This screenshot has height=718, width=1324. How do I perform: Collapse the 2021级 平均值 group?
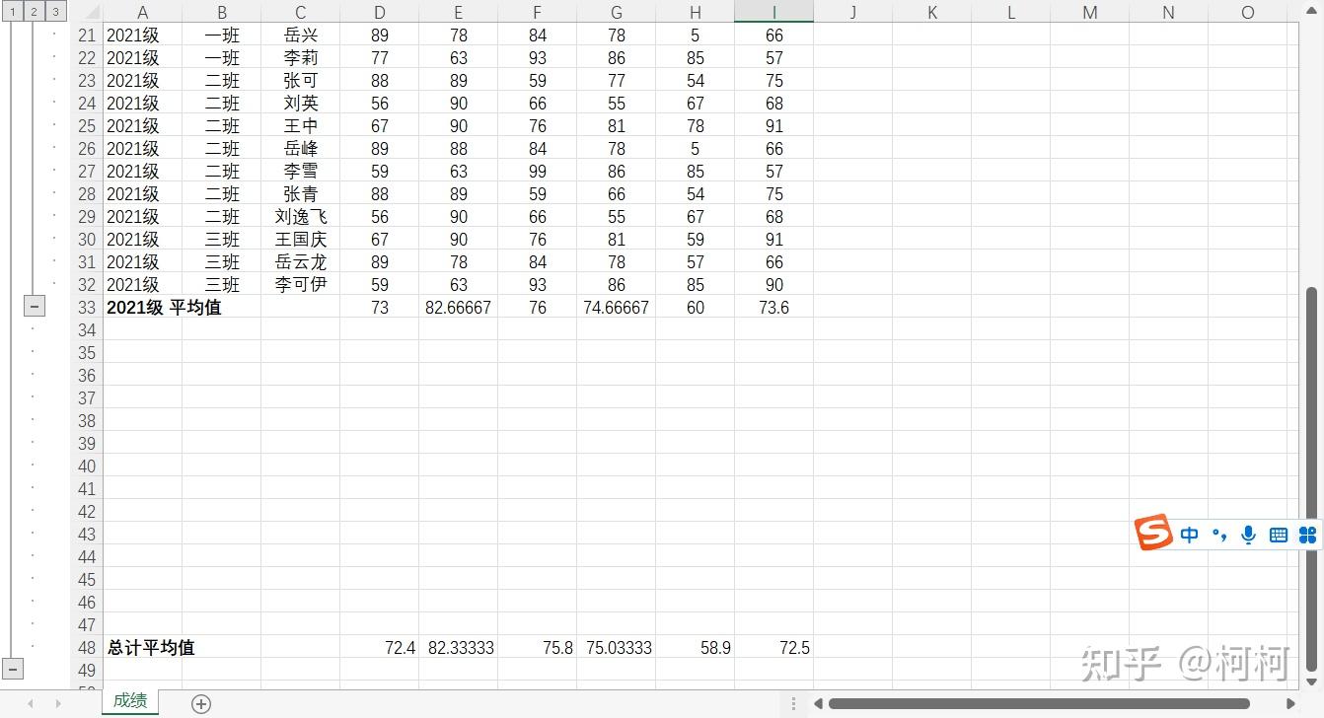click(34, 307)
